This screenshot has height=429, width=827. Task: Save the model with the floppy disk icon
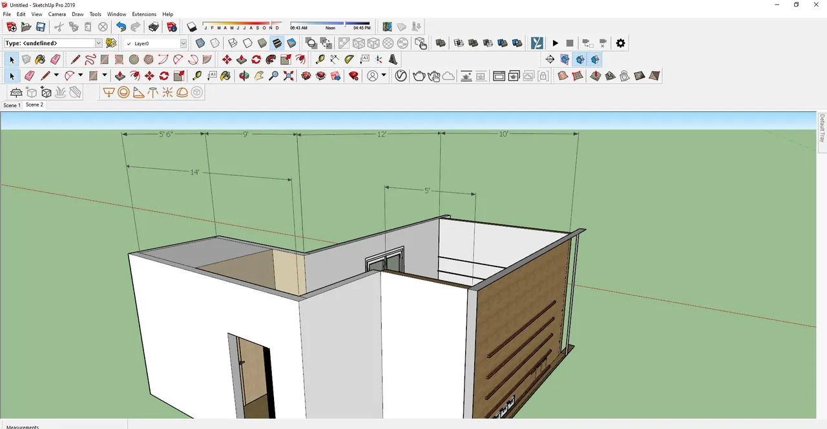point(40,27)
